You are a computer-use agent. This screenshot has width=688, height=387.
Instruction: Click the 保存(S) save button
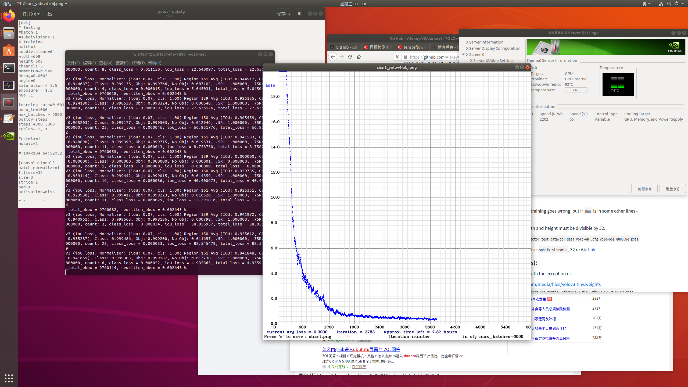click(283, 14)
